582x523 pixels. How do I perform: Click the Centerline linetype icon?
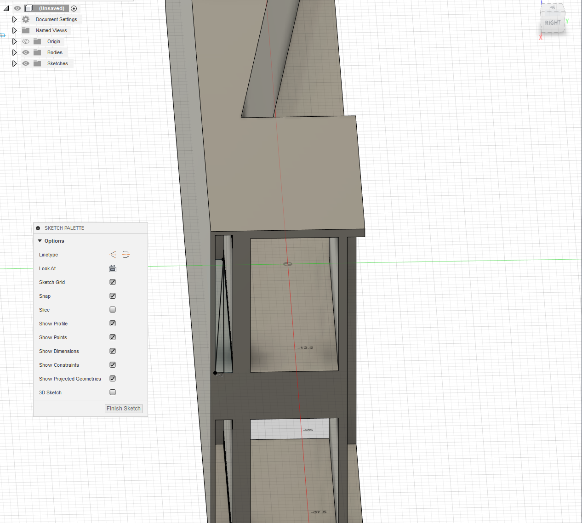click(126, 255)
